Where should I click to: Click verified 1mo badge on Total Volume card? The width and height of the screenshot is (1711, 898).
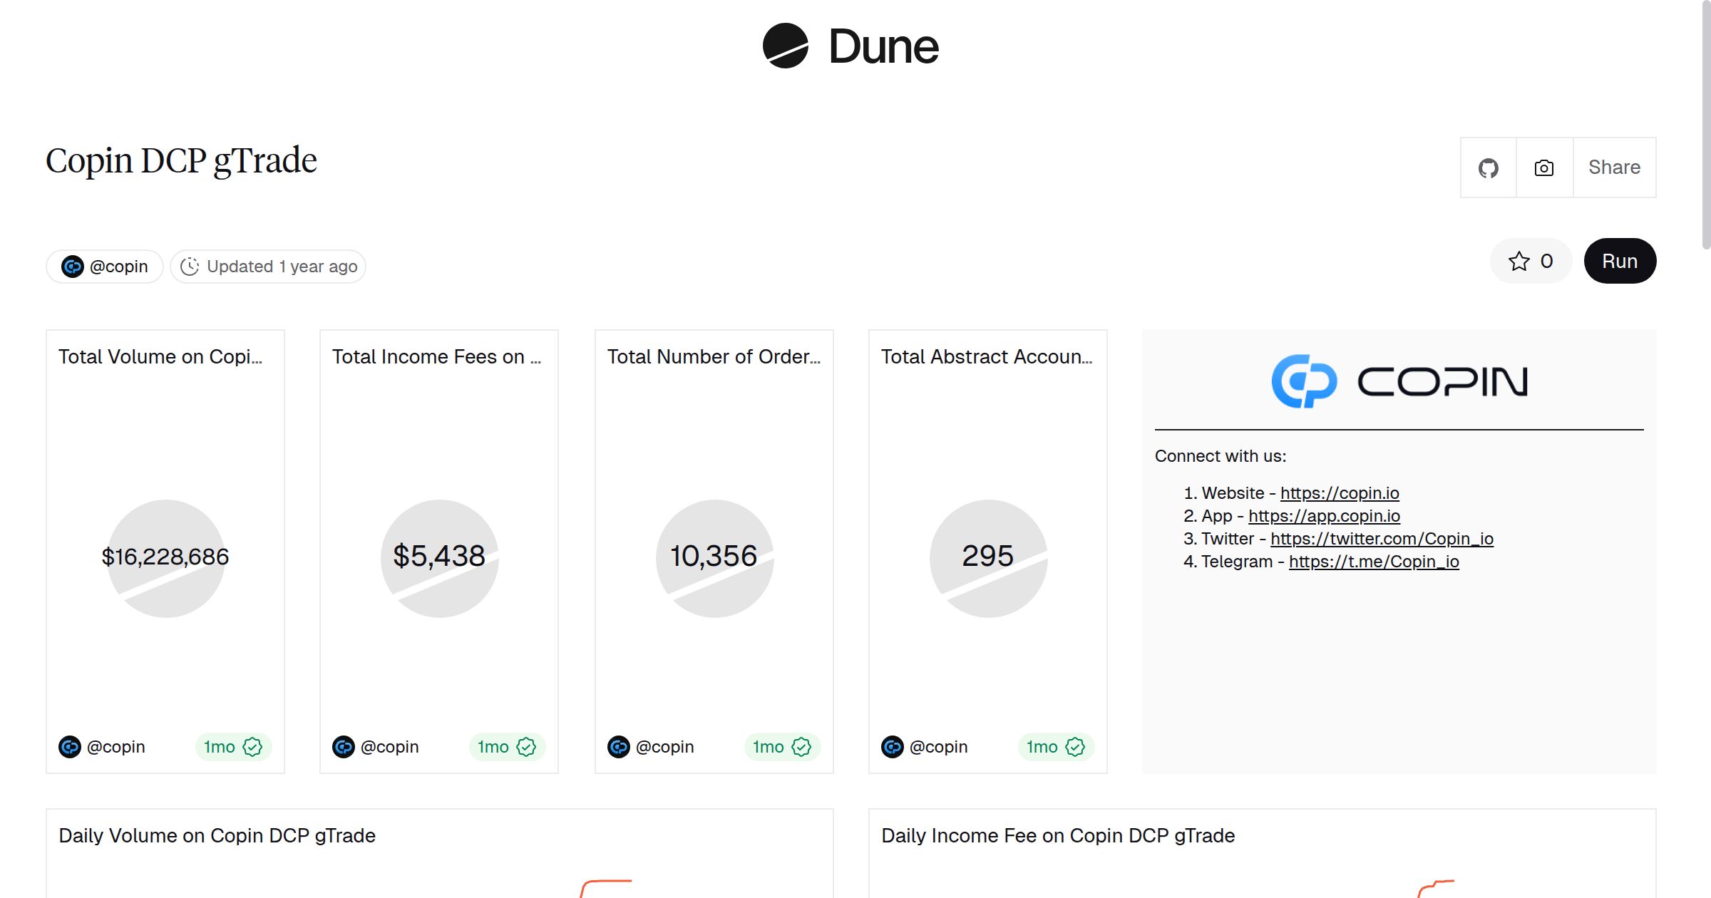[232, 747]
